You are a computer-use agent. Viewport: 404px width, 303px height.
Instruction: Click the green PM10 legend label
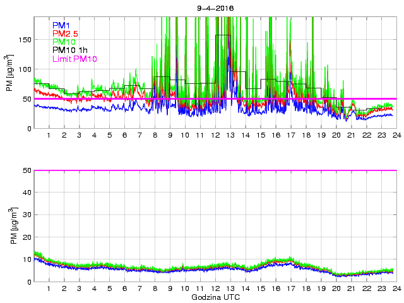(x=64, y=42)
